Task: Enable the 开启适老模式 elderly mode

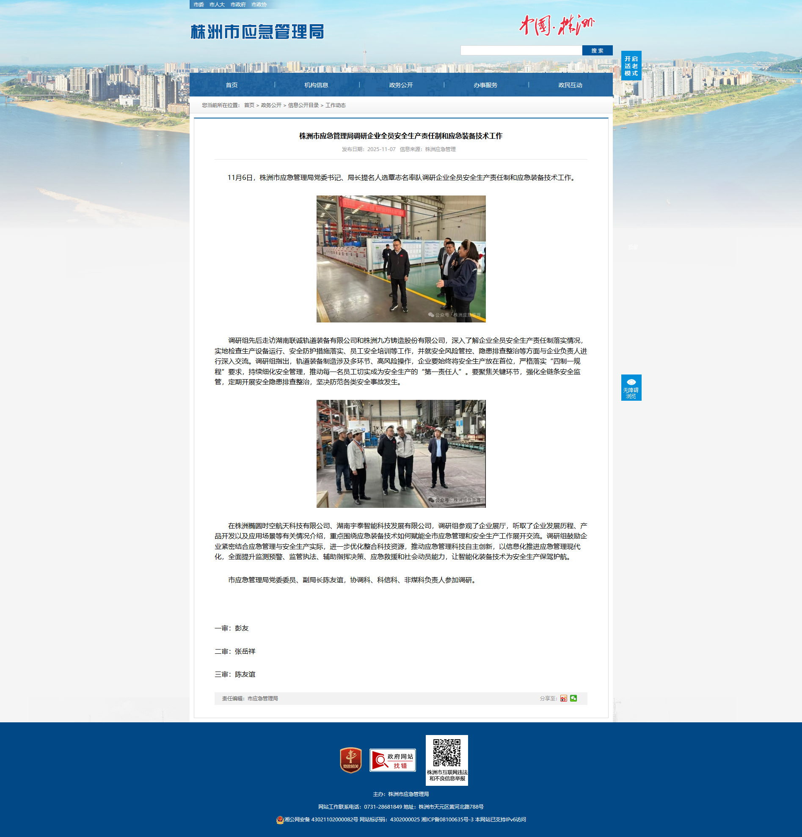Action: [x=631, y=66]
